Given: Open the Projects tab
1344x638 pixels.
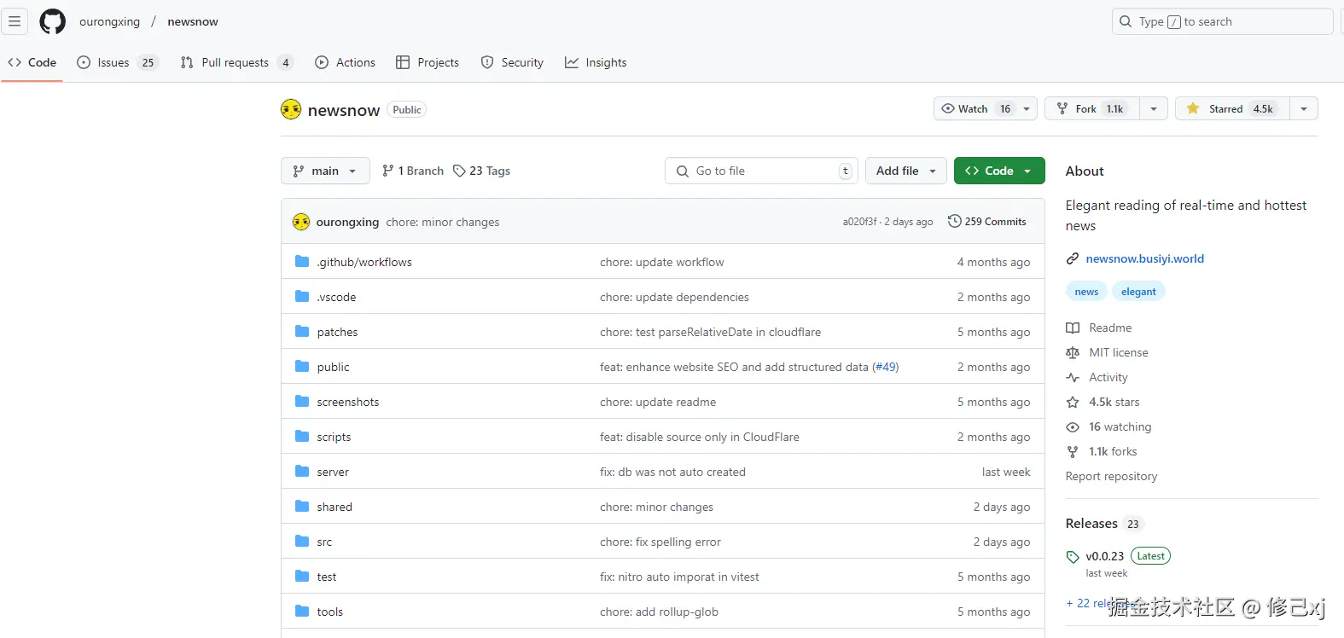Looking at the screenshot, I should coord(428,62).
